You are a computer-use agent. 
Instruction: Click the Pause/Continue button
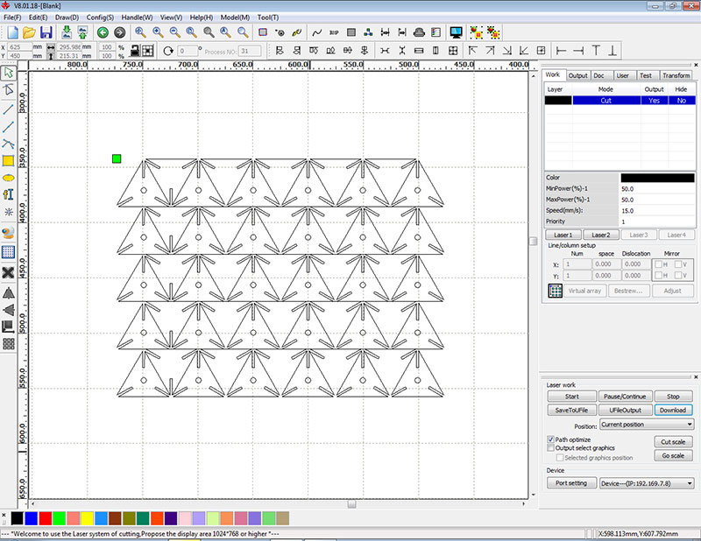[625, 397]
